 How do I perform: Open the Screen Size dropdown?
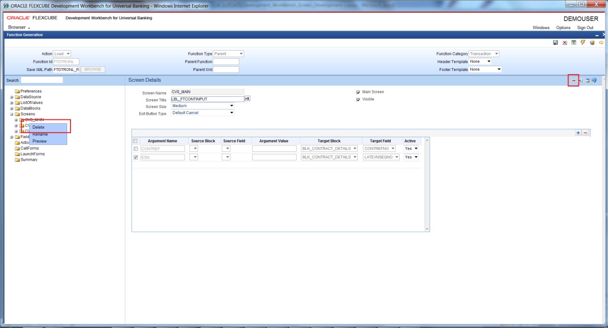tap(202, 106)
